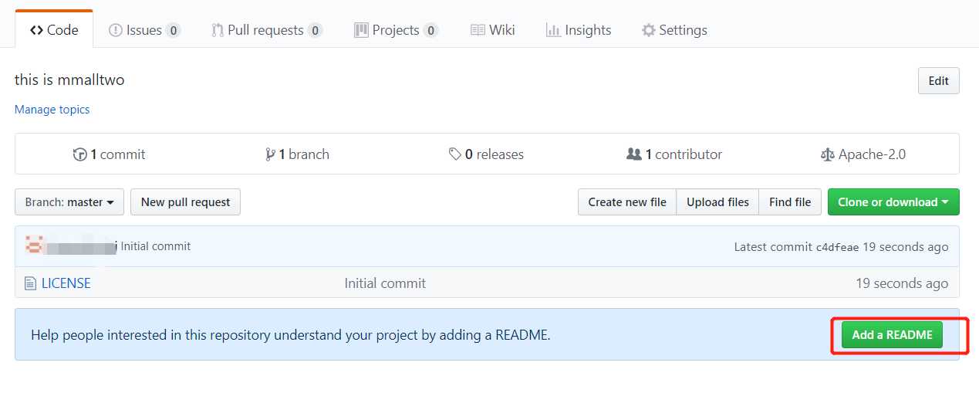Click the committer avatar image
Viewport: 979px width, 420px height.
(x=33, y=246)
